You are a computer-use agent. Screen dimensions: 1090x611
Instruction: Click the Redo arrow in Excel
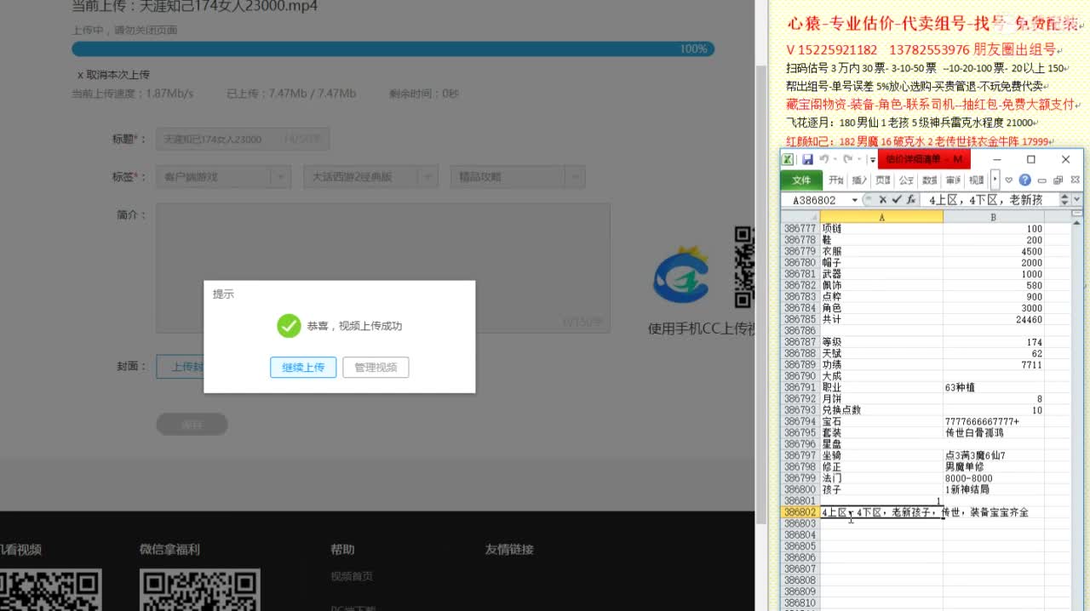(848, 159)
